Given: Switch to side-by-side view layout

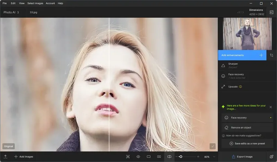Looking at the screenshot, I should (x=159, y=156).
